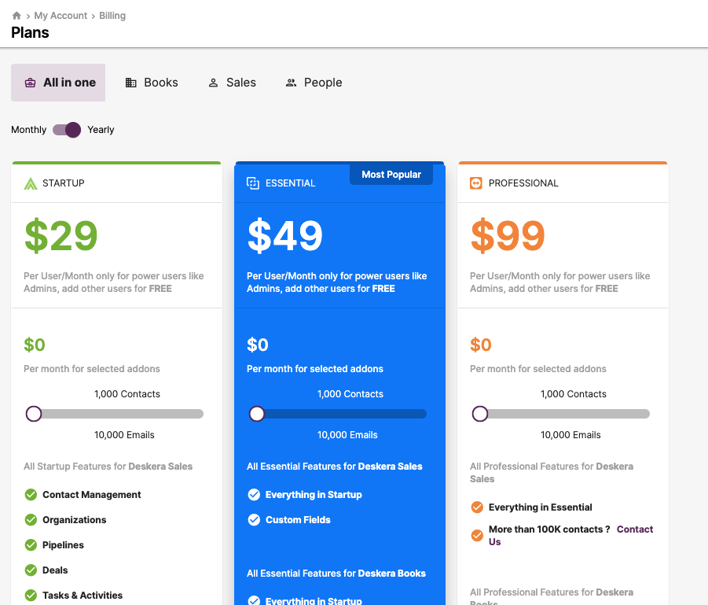Click the checkmark beside Pipelines
This screenshot has height=605, width=708.
(x=31, y=545)
